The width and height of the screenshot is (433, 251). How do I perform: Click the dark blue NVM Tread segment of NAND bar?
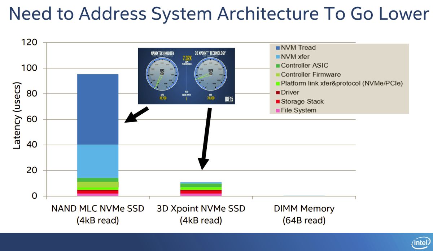[98, 109]
